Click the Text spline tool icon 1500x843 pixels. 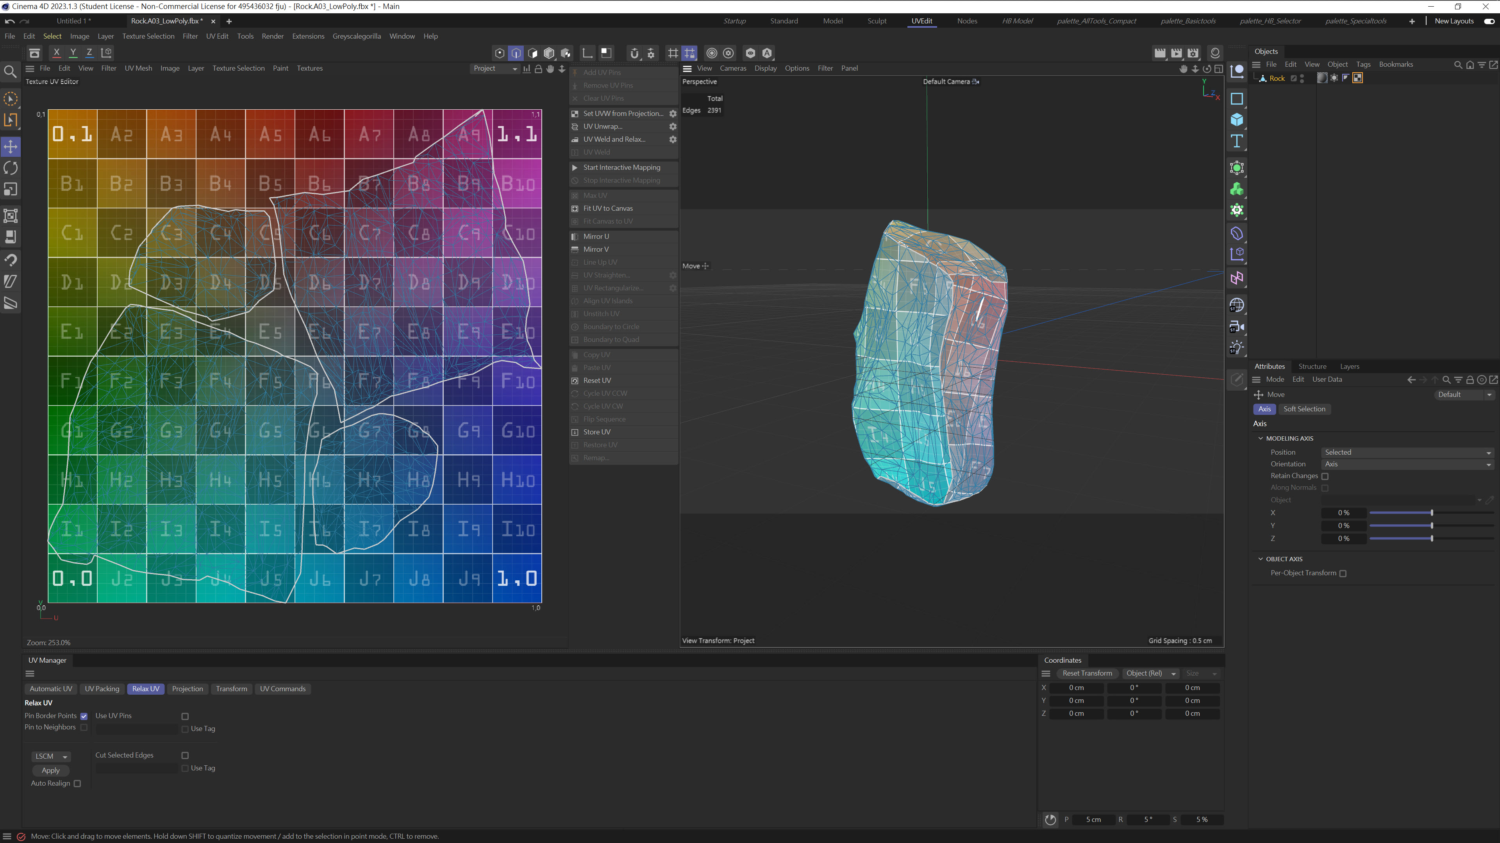[x=1237, y=141]
